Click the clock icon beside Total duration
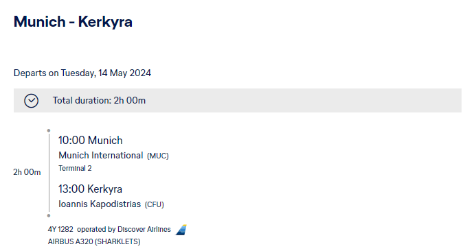Screen dimensions: 476x251 tap(32, 101)
